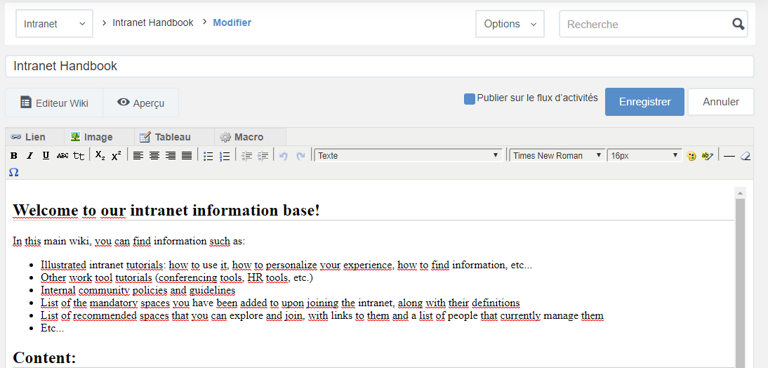This screenshot has width=768, height=368.
Task: Open the Times New Roman font dropdown
Action: (557, 156)
